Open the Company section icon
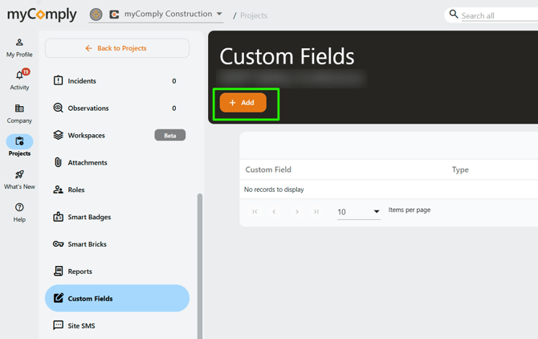The image size is (538, 339). 19,108
